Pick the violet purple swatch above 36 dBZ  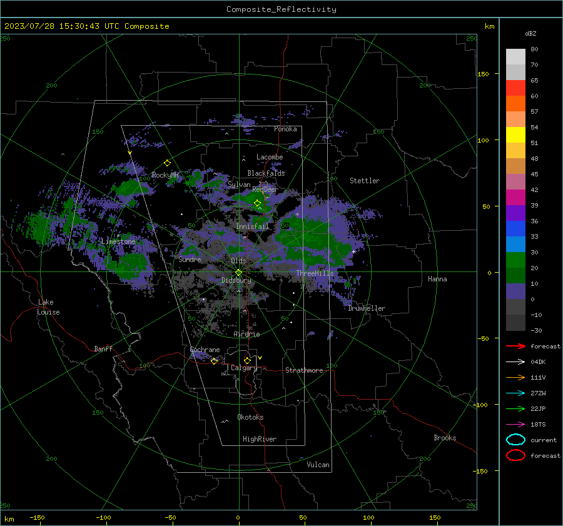coord(515,213)
